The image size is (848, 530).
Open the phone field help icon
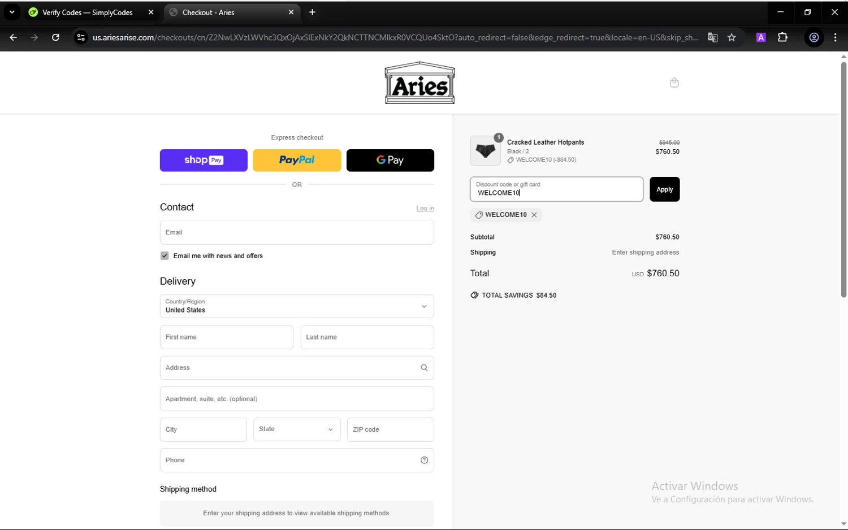point(424,460)
